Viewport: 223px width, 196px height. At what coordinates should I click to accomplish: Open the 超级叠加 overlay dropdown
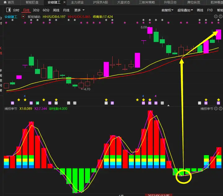185,10
